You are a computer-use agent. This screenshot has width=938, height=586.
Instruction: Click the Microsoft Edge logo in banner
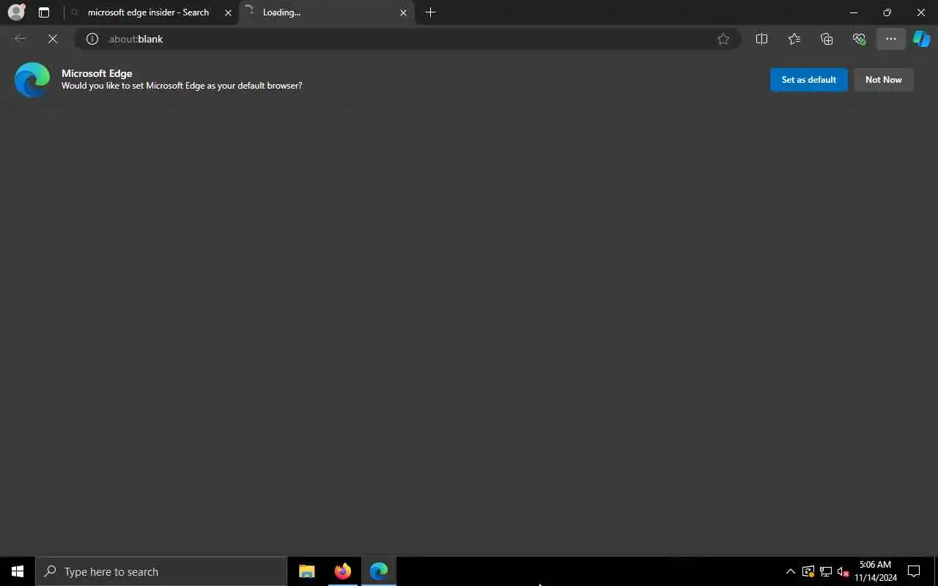32,80
